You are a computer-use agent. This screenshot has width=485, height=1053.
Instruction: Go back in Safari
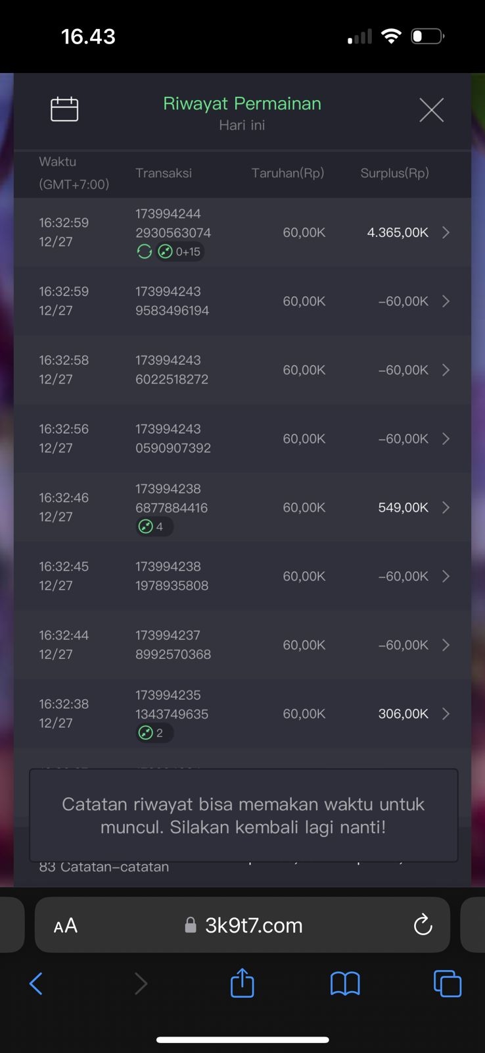[36, 984]
